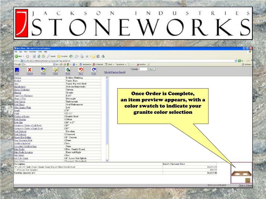Click the Google toolbar AutoLink button
This screenshot has height=199, width=266.
[x=121, y=64]
